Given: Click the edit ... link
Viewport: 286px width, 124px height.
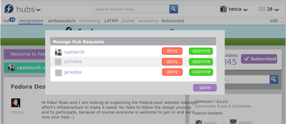Looking at the screenshot, I should 277,21.
